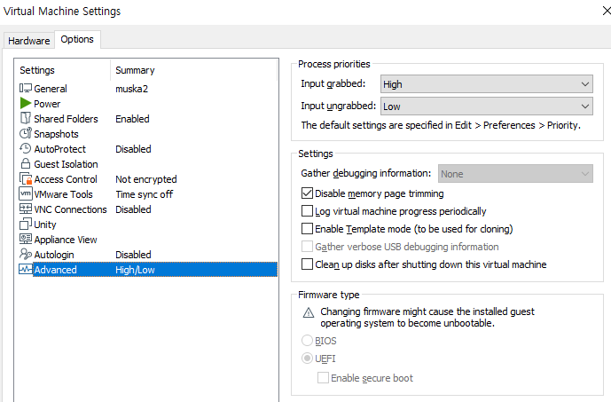
Task: Click the Unity windows icon
Action: pos(26,224)
